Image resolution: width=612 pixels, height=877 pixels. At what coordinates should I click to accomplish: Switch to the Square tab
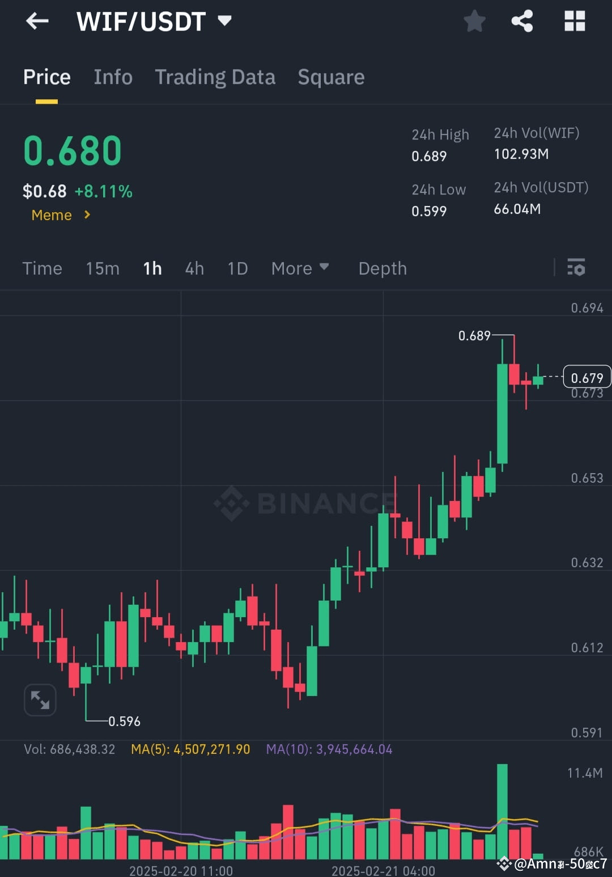pos(331,77)
